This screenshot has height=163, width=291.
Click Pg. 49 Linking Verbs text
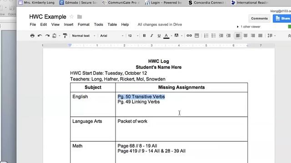(139, 101)
